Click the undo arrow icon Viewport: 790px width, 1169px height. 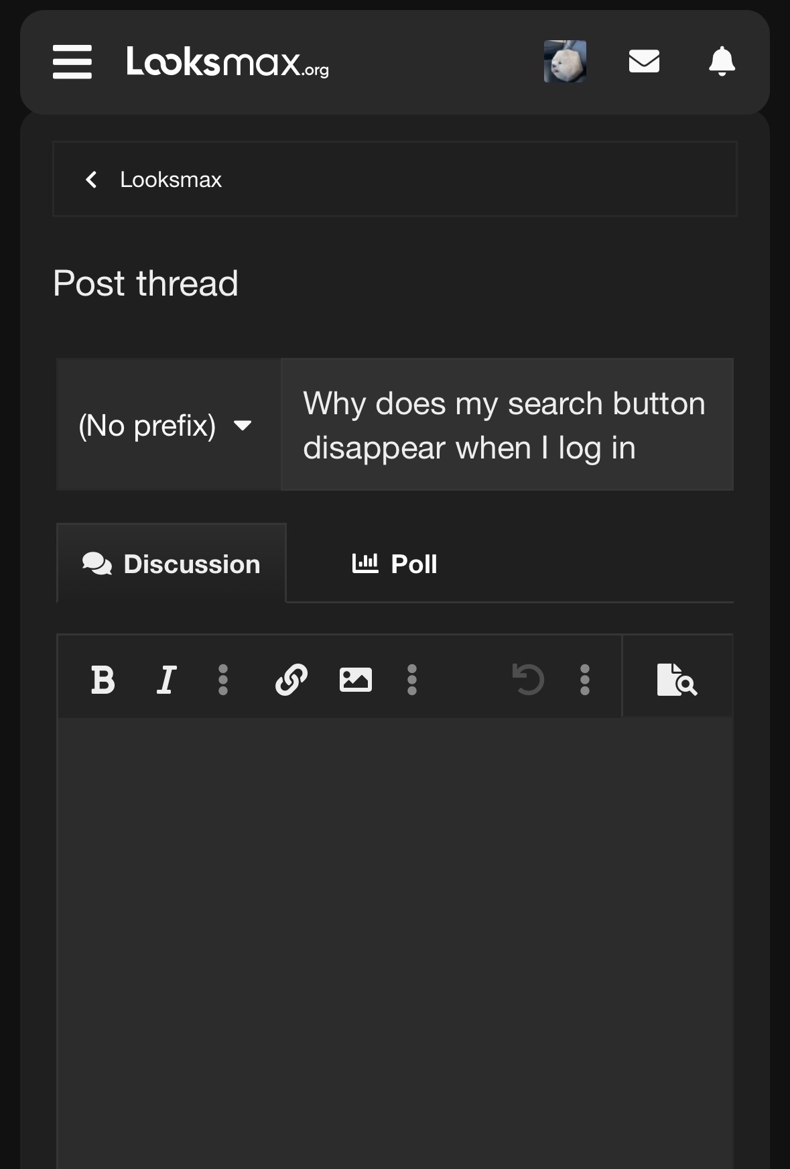pos(527,680)
